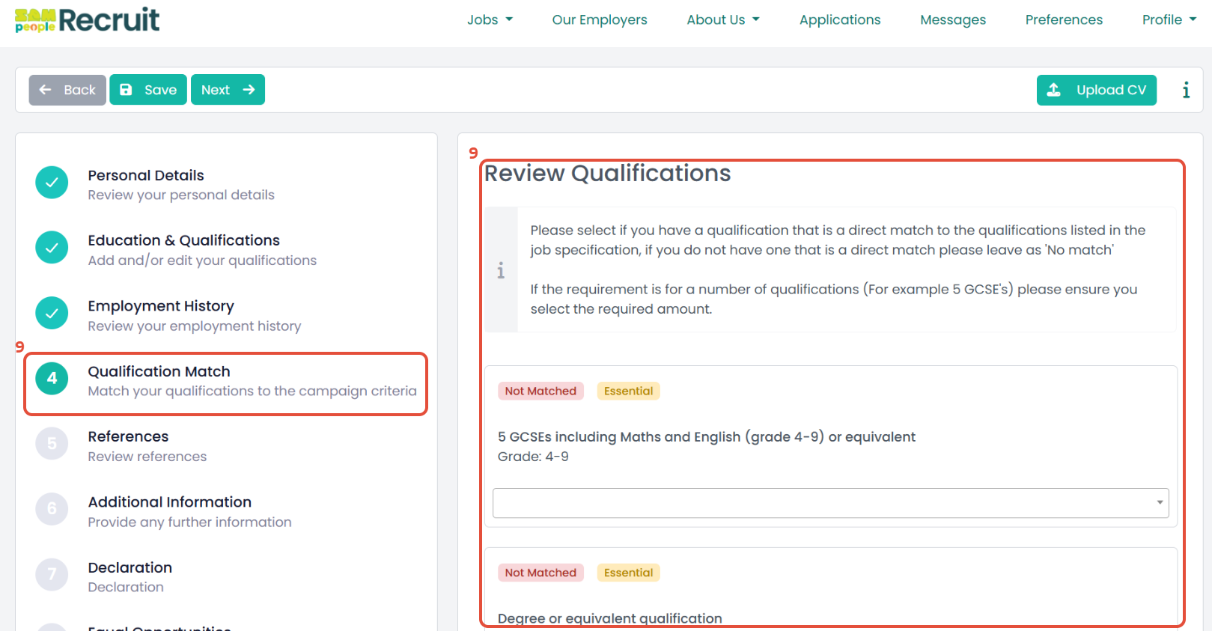The image size is (1212, 631).
Task: Click the Essential badge for Degree requirement
Action: pyautogui.click(x=628, y=573)
